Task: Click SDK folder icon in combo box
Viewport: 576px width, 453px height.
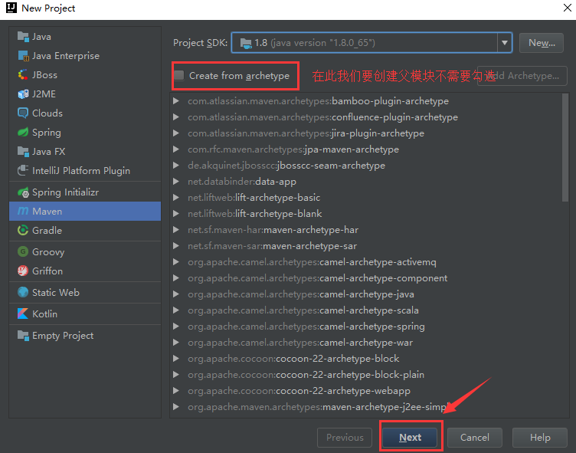Action: click(246, 43)
